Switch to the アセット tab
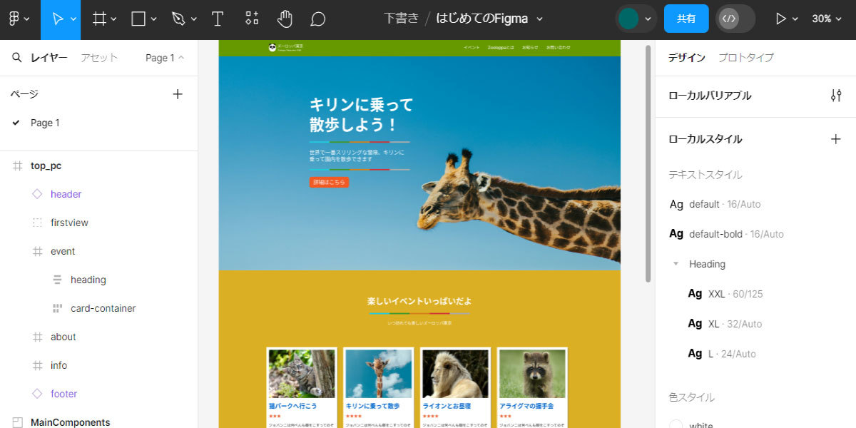 [x=98, y=58]
